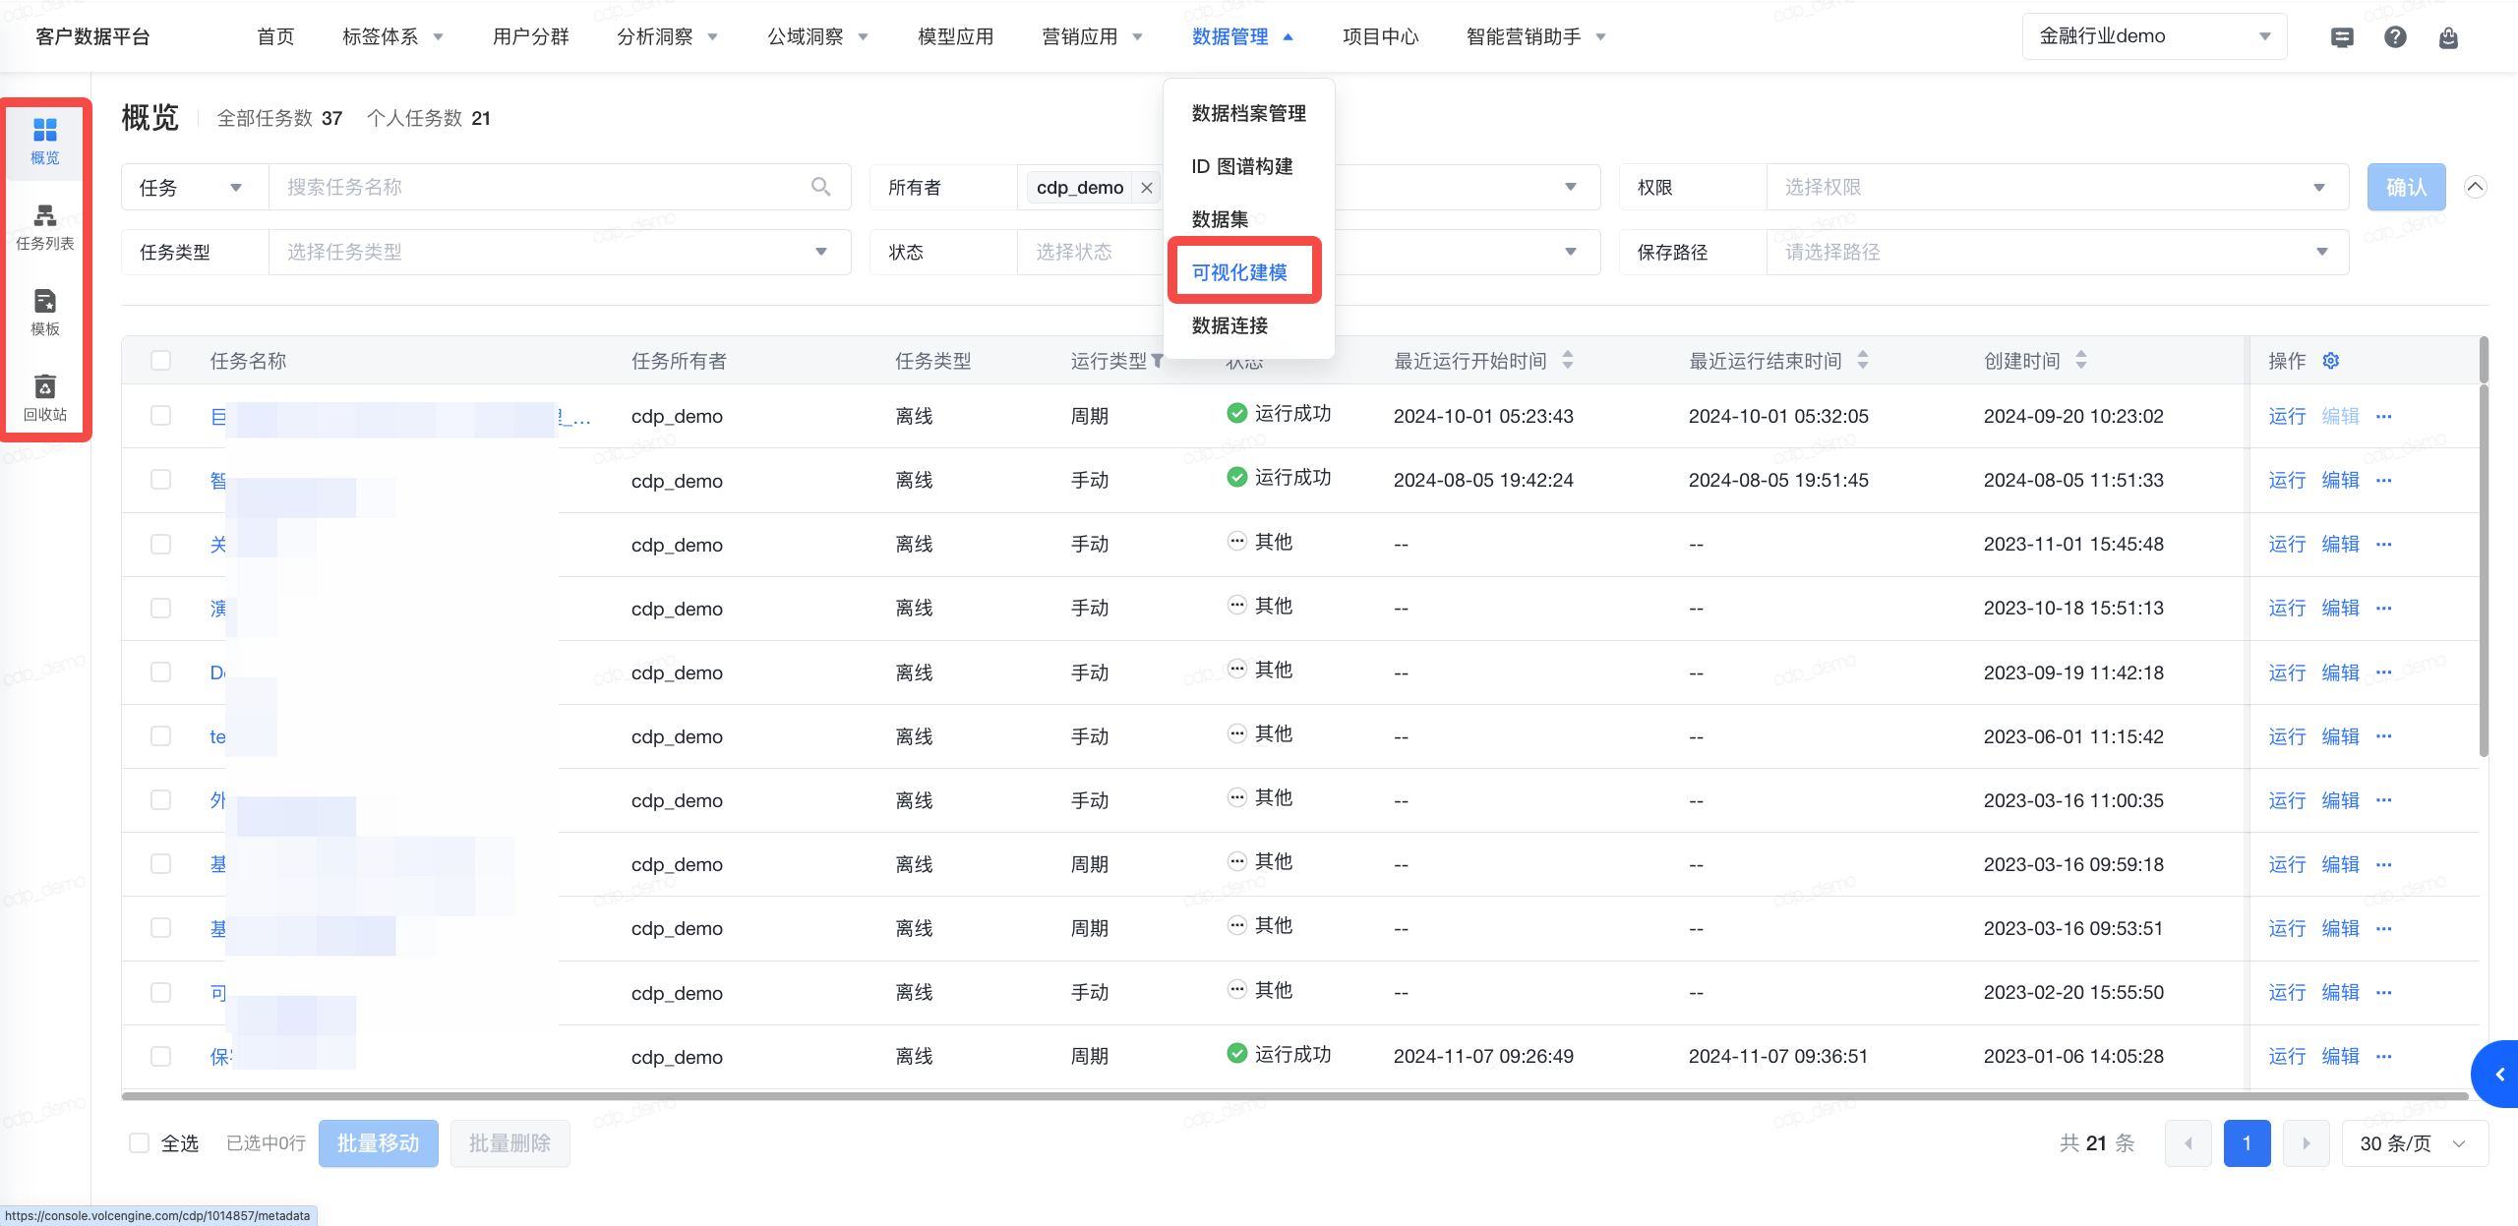The image size is (2518, 1226).
Task: Click the 批量移动 button
Action: (379, 1143)
